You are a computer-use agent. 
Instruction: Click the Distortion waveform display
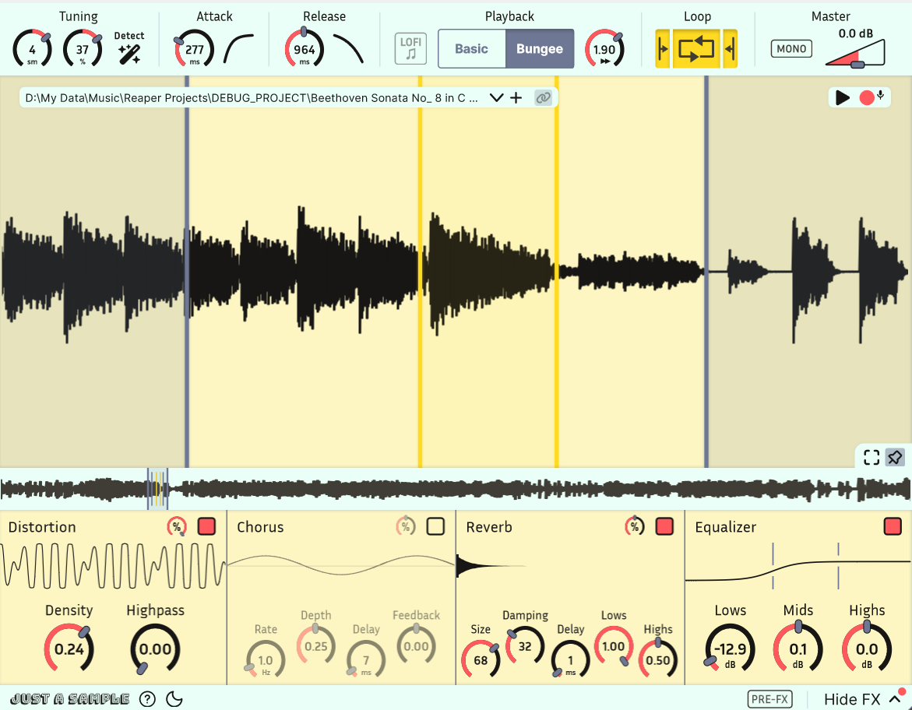point(113,566)
